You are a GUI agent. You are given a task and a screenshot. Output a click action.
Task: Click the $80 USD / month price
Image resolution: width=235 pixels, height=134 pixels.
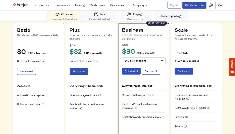139,52
